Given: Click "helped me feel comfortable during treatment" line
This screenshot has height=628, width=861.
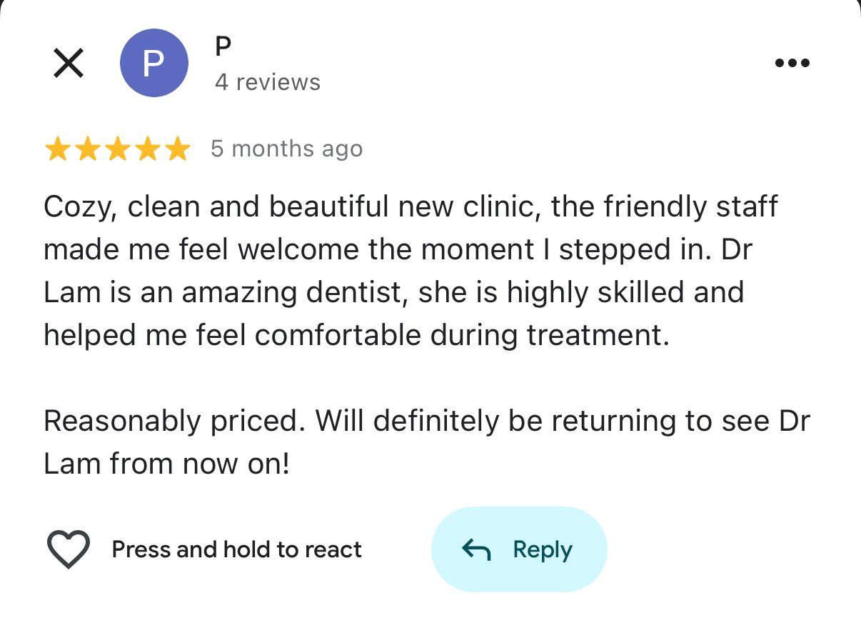Looking at the screenshot, I should [356, 335].
